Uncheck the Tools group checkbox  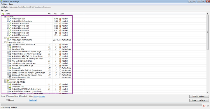pos(5,16)
